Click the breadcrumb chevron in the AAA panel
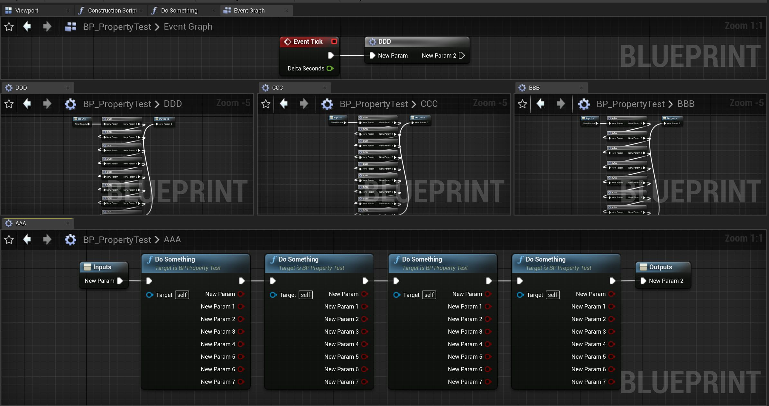 click(x=157, y=240)
